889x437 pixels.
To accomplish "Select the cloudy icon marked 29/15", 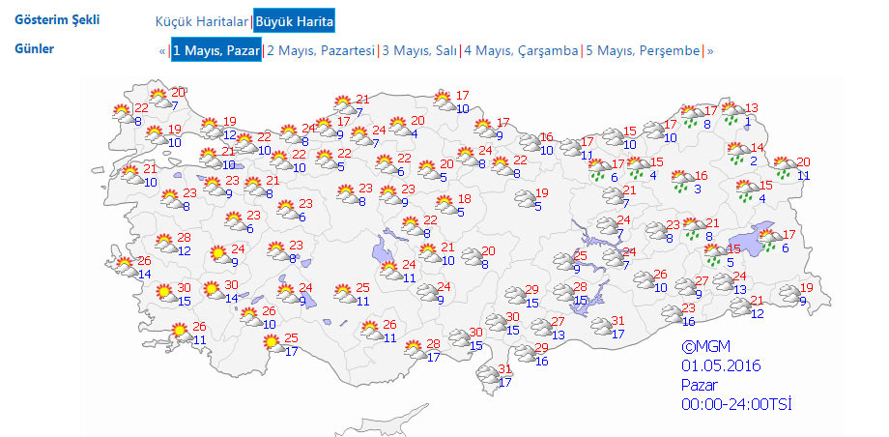I will 515,296.
